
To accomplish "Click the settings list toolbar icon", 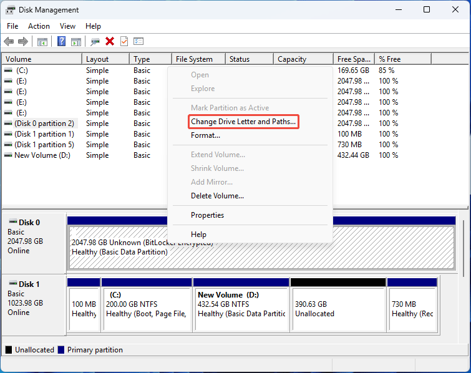I will (138, 41).
